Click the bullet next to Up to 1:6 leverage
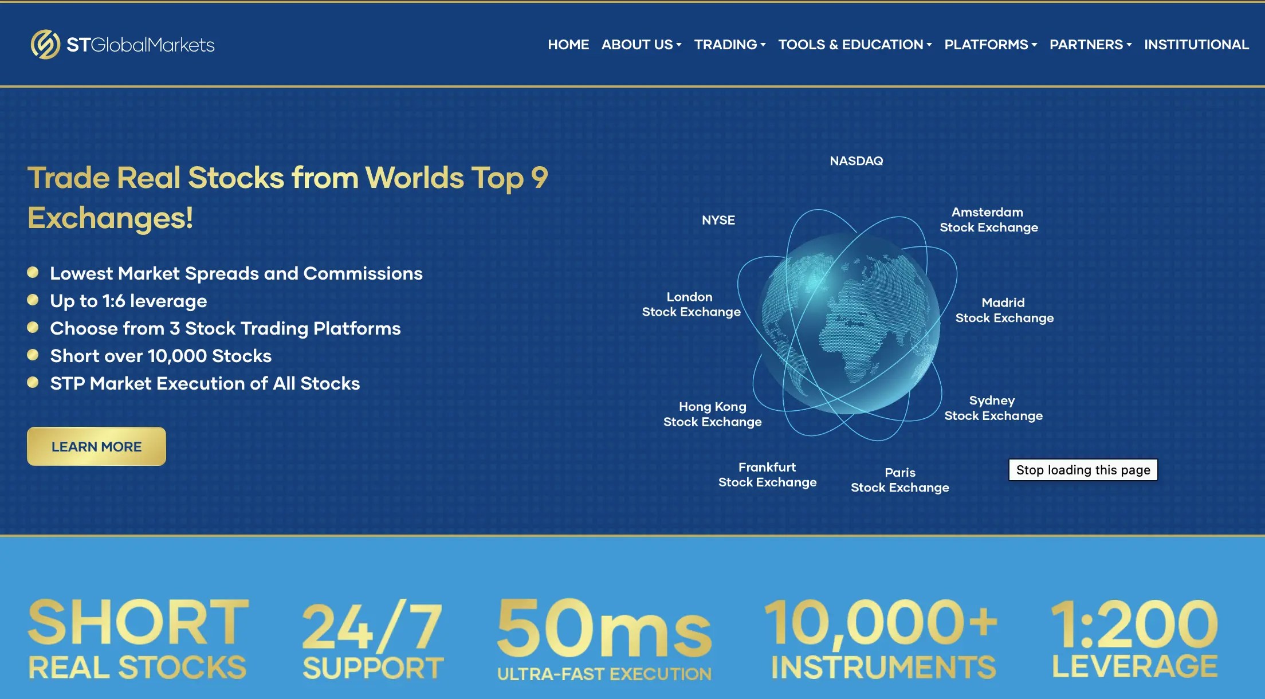Screen dimensions: 1265x699 click(x=33, y=301)
